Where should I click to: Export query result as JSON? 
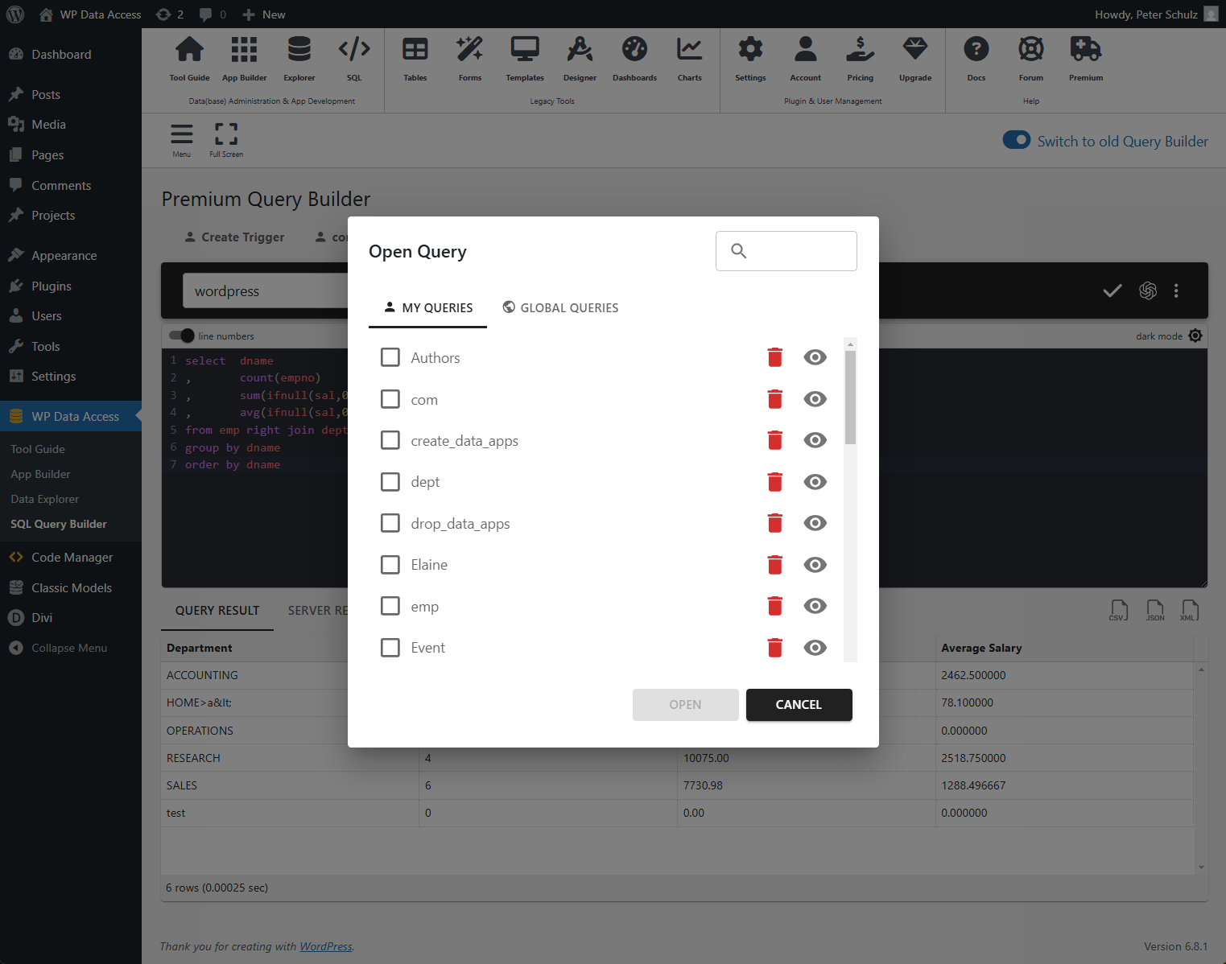pyautogui.click(x=1155, y=611)
